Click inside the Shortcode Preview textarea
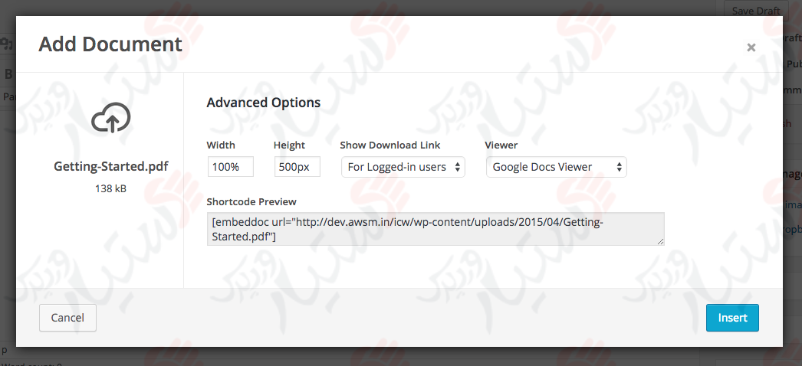 [x=435, y=229]
